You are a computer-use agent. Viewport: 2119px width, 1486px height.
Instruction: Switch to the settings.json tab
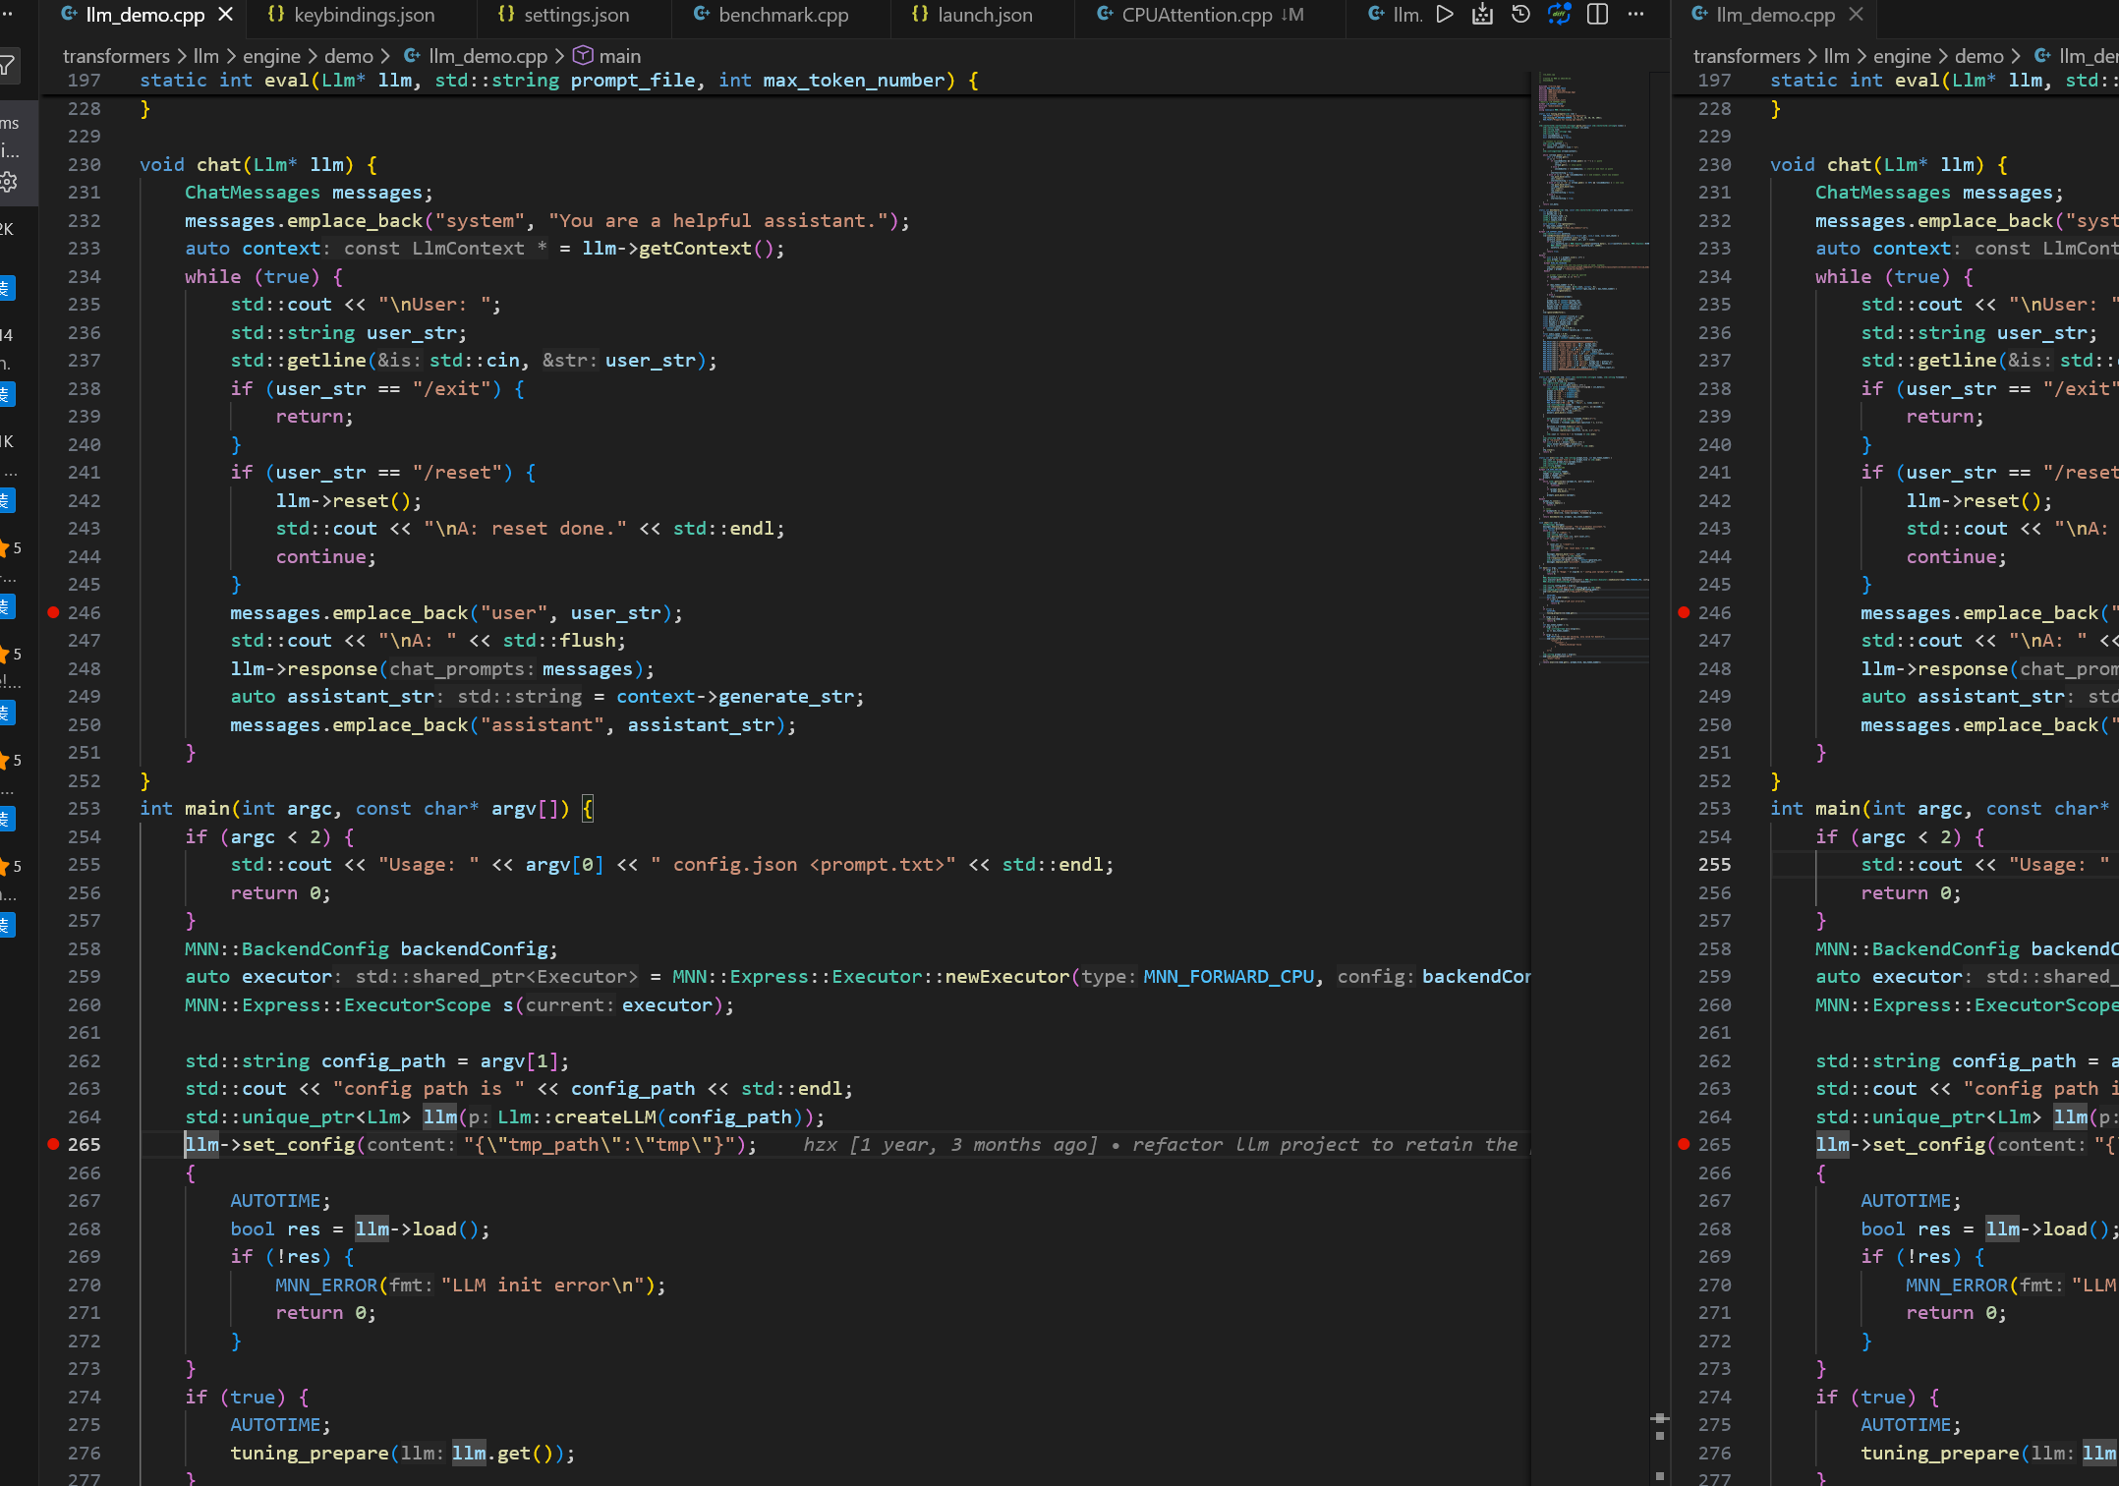576,15
